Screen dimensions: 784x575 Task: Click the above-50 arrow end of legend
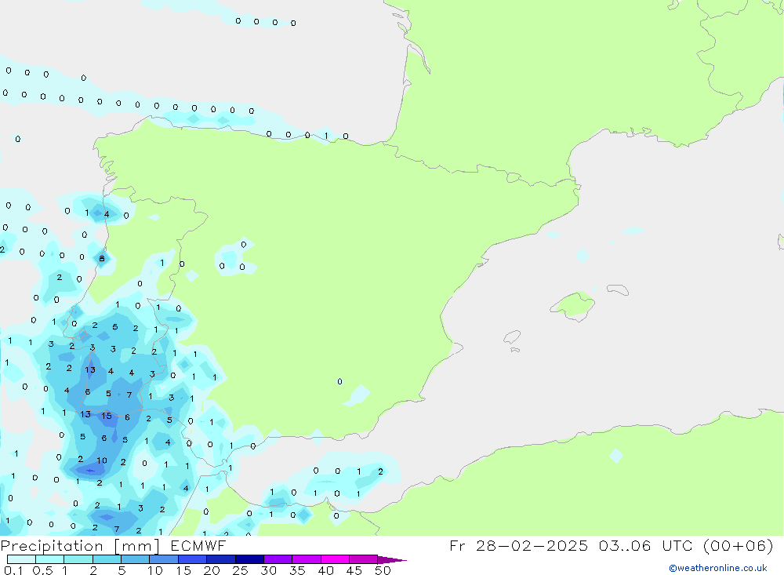[391, 560]
